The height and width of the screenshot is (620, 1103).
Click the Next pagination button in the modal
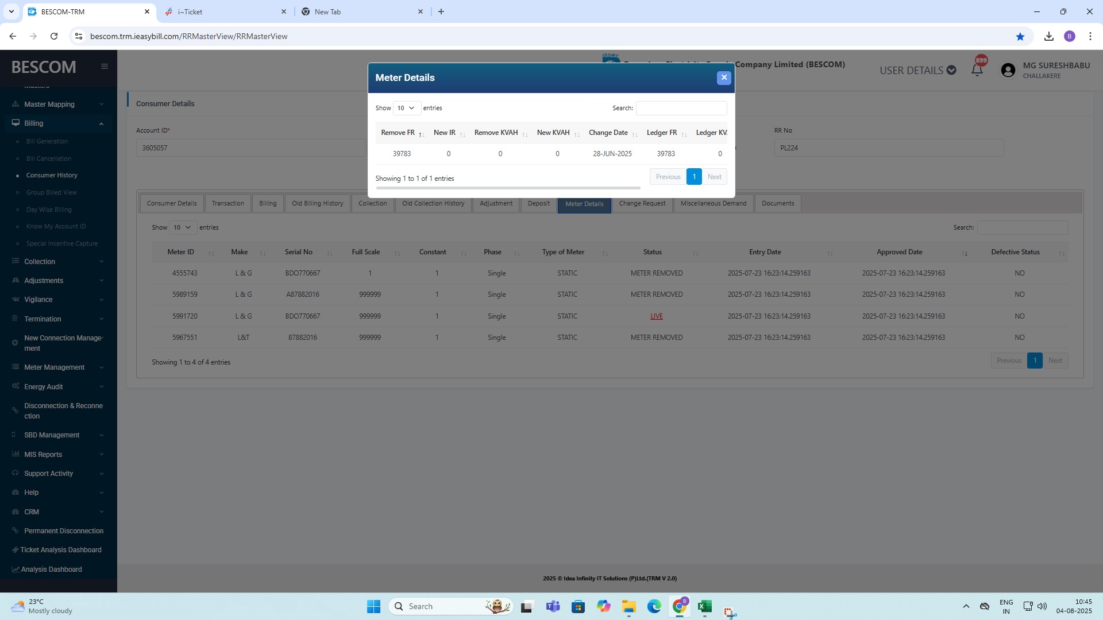pyautogui.click(x=714, y=177)
